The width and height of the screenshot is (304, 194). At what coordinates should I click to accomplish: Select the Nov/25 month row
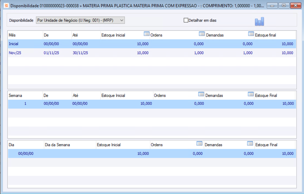(152, 53)
